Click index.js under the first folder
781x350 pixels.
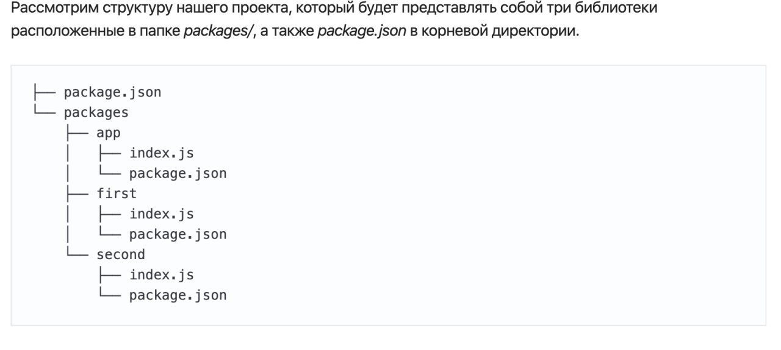(161, 214)
